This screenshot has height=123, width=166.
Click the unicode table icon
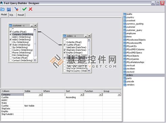(125, 82)
